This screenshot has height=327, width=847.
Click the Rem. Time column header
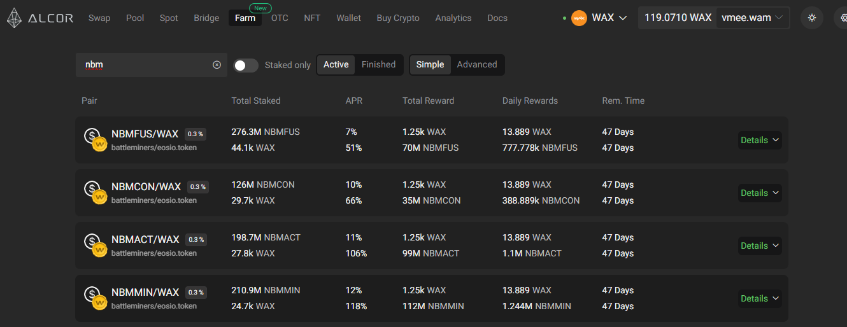coord(623,101)
